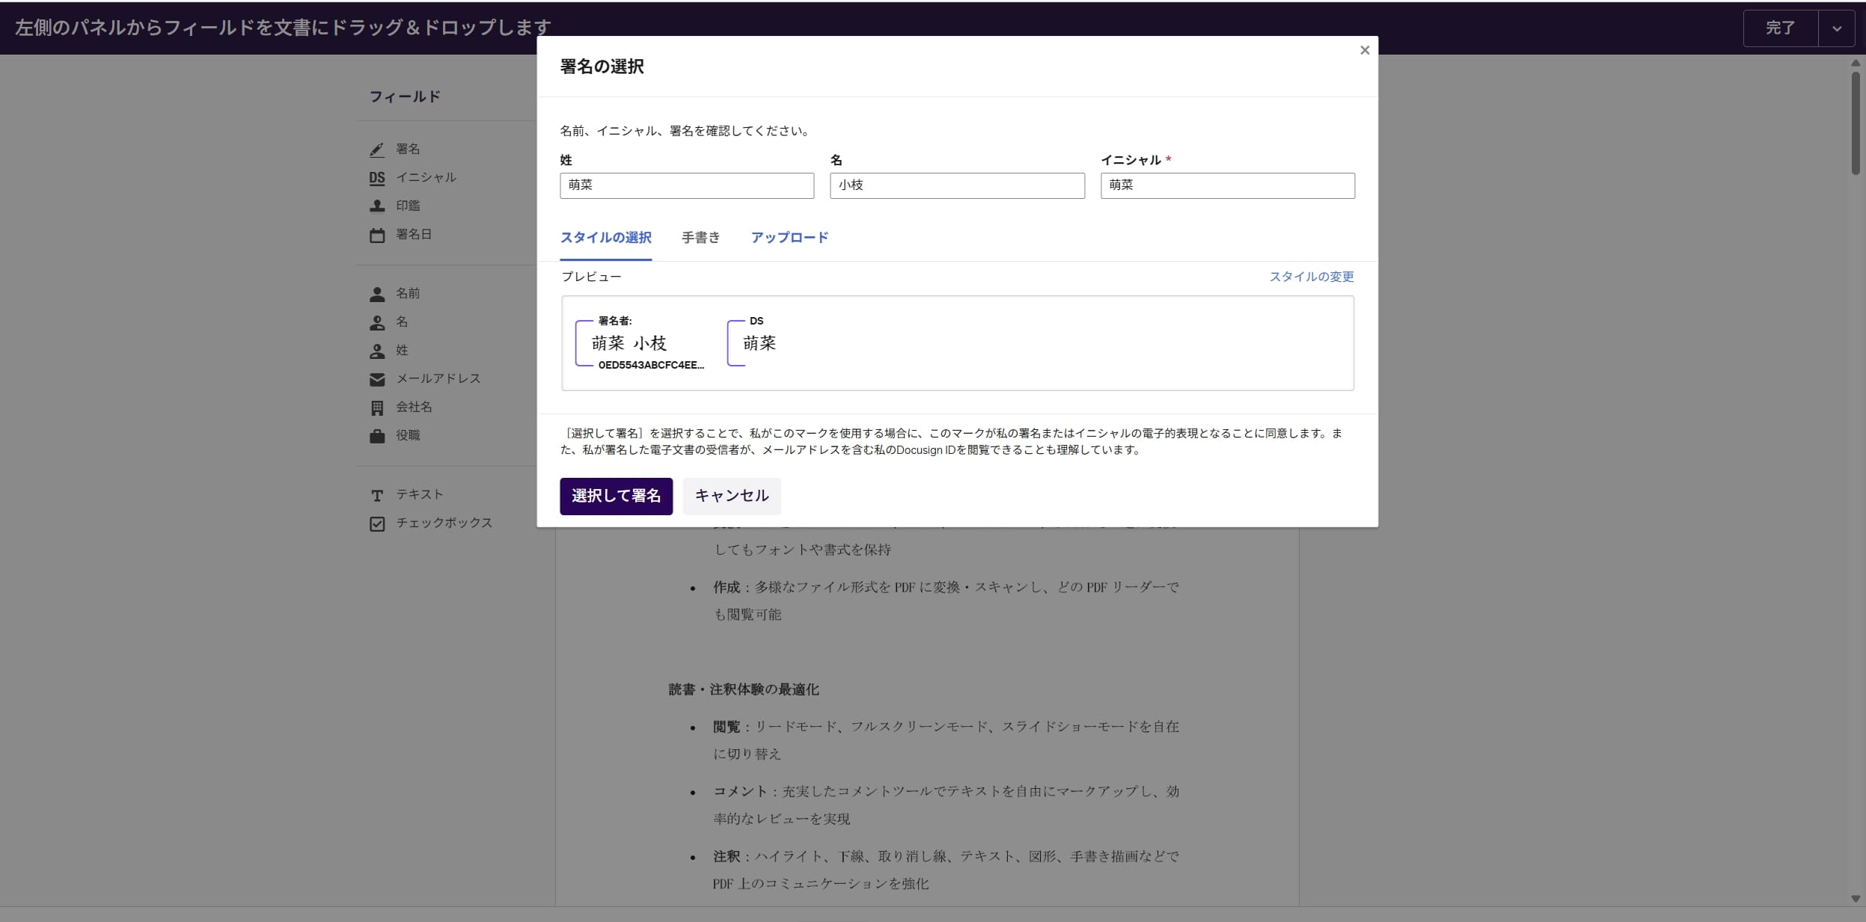The height and width of the screenshot is (922, 1866).
Task: Switch to the 手書き tab
Action: pos(700,237)
